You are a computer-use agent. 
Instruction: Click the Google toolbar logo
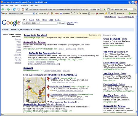pyautogui.click(x=4, y=14)
